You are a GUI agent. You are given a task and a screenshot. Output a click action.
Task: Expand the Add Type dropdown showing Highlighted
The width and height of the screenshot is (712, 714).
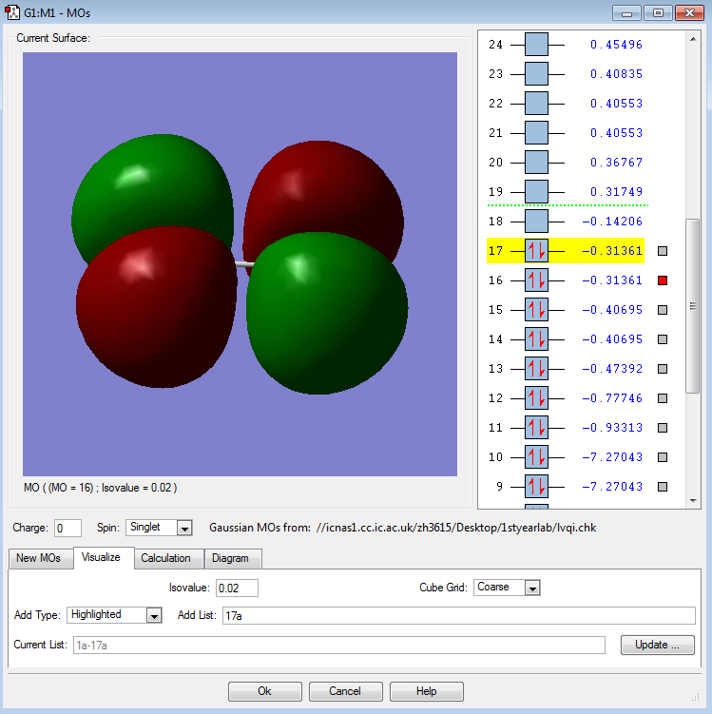pos(154,615)
